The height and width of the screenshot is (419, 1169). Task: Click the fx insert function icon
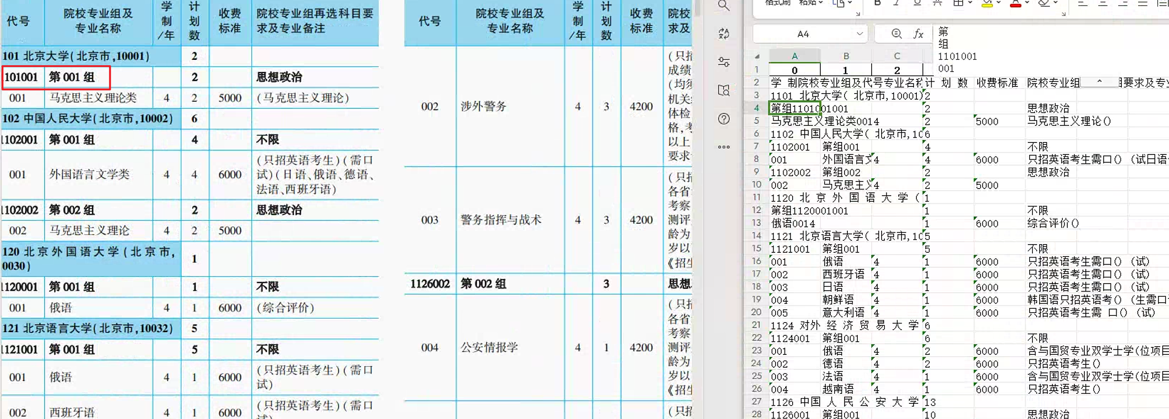pyautogui.click(x=918, y=34)
